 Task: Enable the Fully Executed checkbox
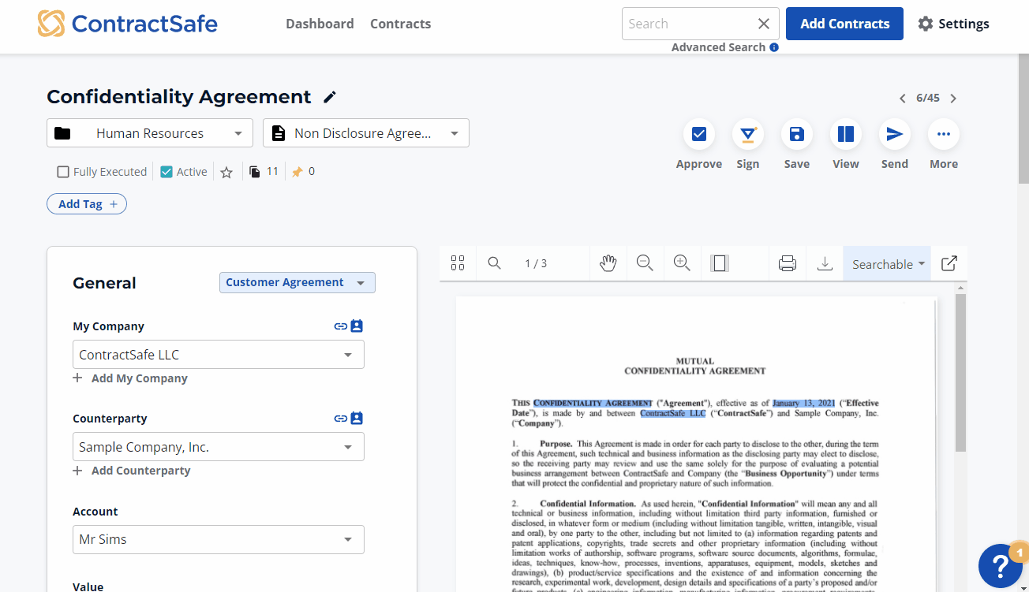[x=62, y=171]
